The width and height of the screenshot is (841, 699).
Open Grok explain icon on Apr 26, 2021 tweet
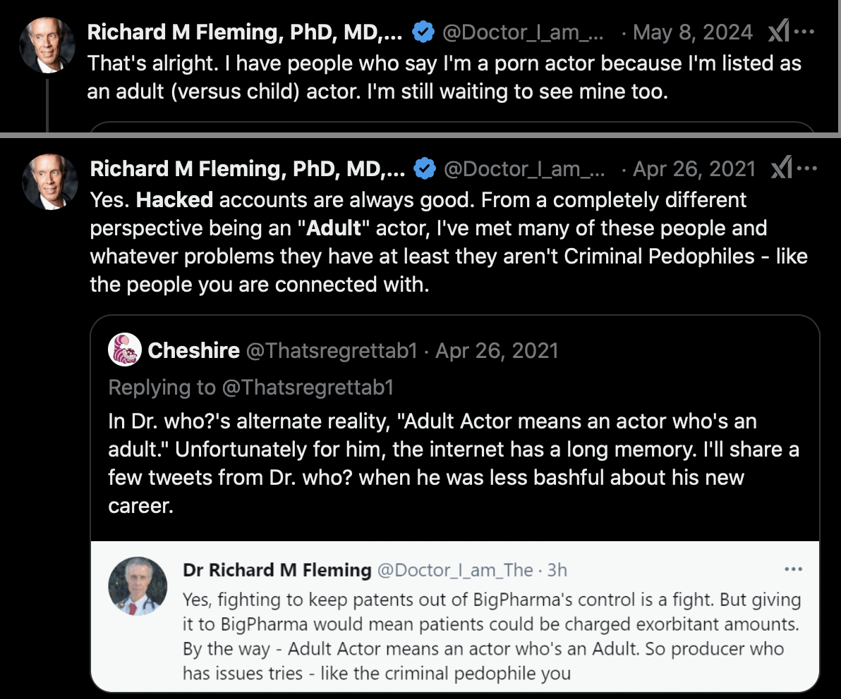click(x=780, y=169)
